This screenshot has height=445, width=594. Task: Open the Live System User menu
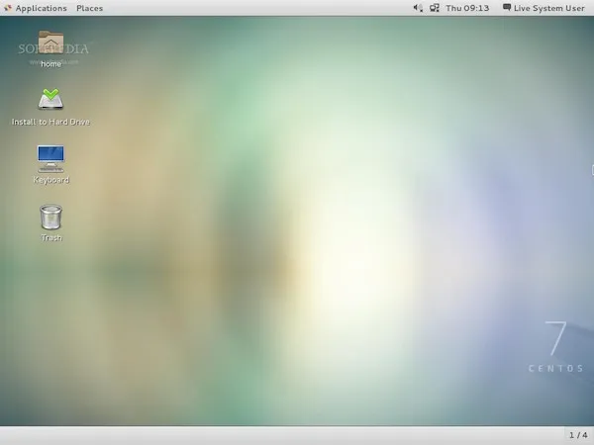[x=548, y=8]
